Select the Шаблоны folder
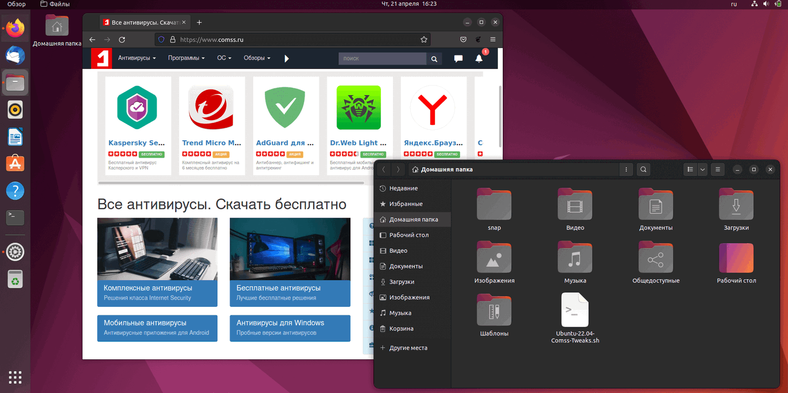Viewport: 788px width, 393px height. coord(494,314)
